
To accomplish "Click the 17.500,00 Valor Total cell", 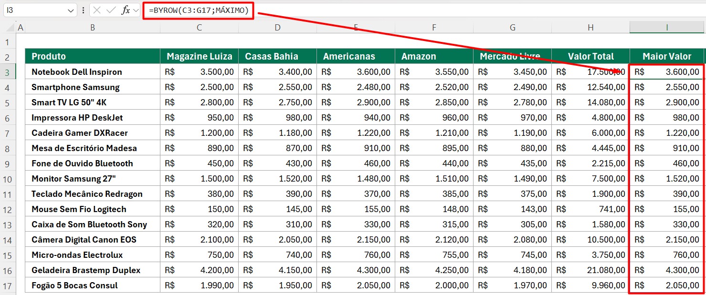I will [x=590, y=72].
